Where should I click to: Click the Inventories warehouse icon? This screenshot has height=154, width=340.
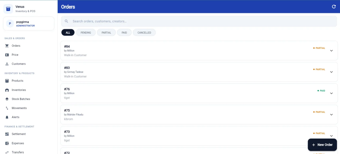[x=7, y=90]
